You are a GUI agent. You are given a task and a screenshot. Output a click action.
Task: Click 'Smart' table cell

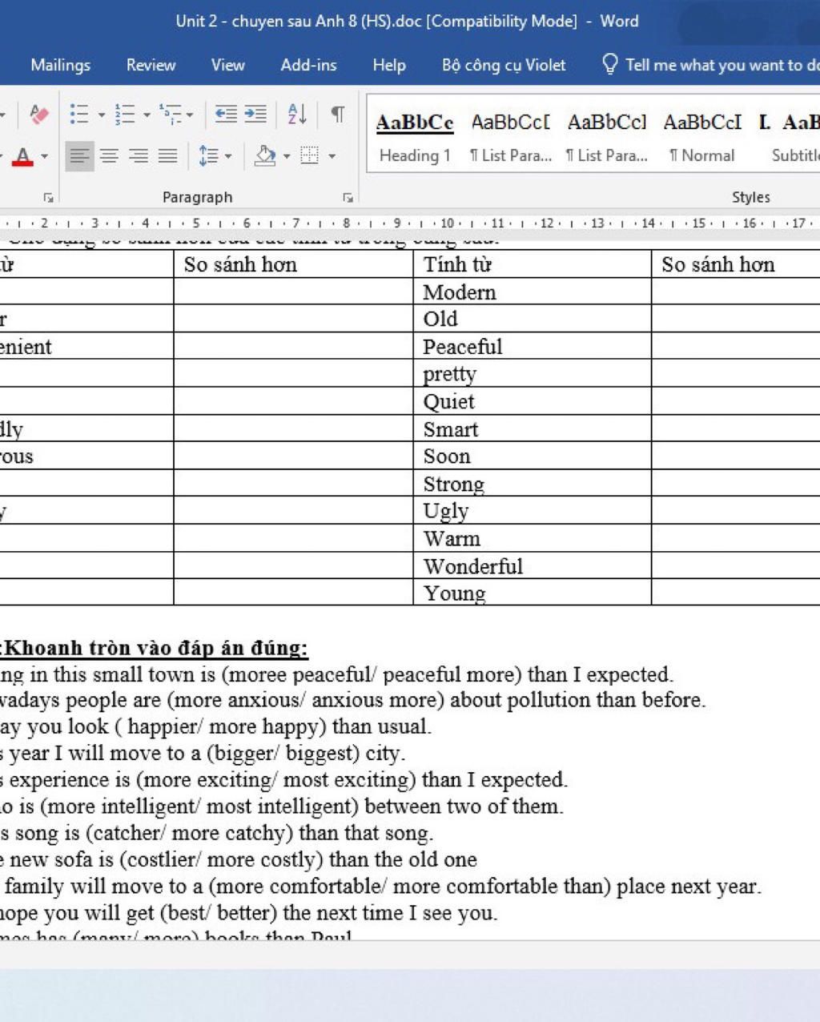pyautogui.click(x=532, y=429)
